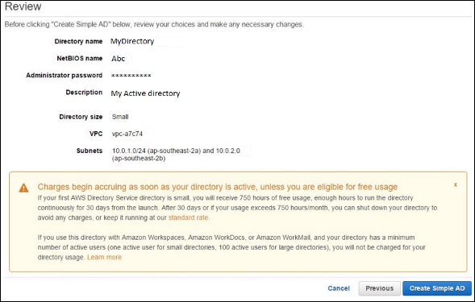This screenshot has height=302, width=475.
Task: Click the Directory name label
Action: 78,41
